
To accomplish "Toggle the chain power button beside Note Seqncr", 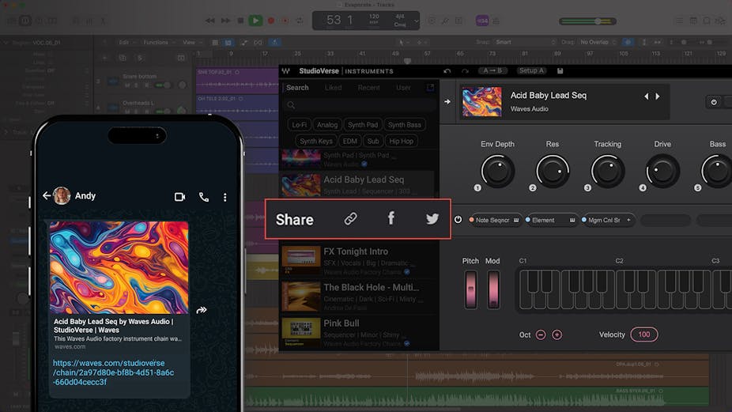I will coord(458,220).
